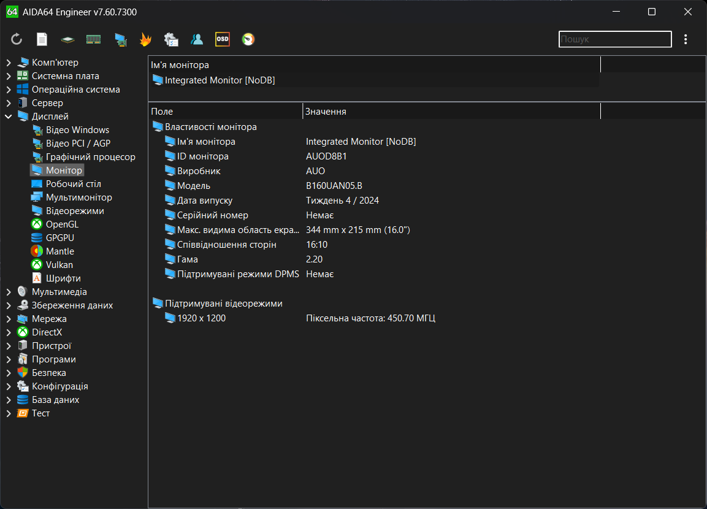The height and width of the screenshot is (509, 707).
Task: Expand the Операційна система node
Action: click(9, 90)
